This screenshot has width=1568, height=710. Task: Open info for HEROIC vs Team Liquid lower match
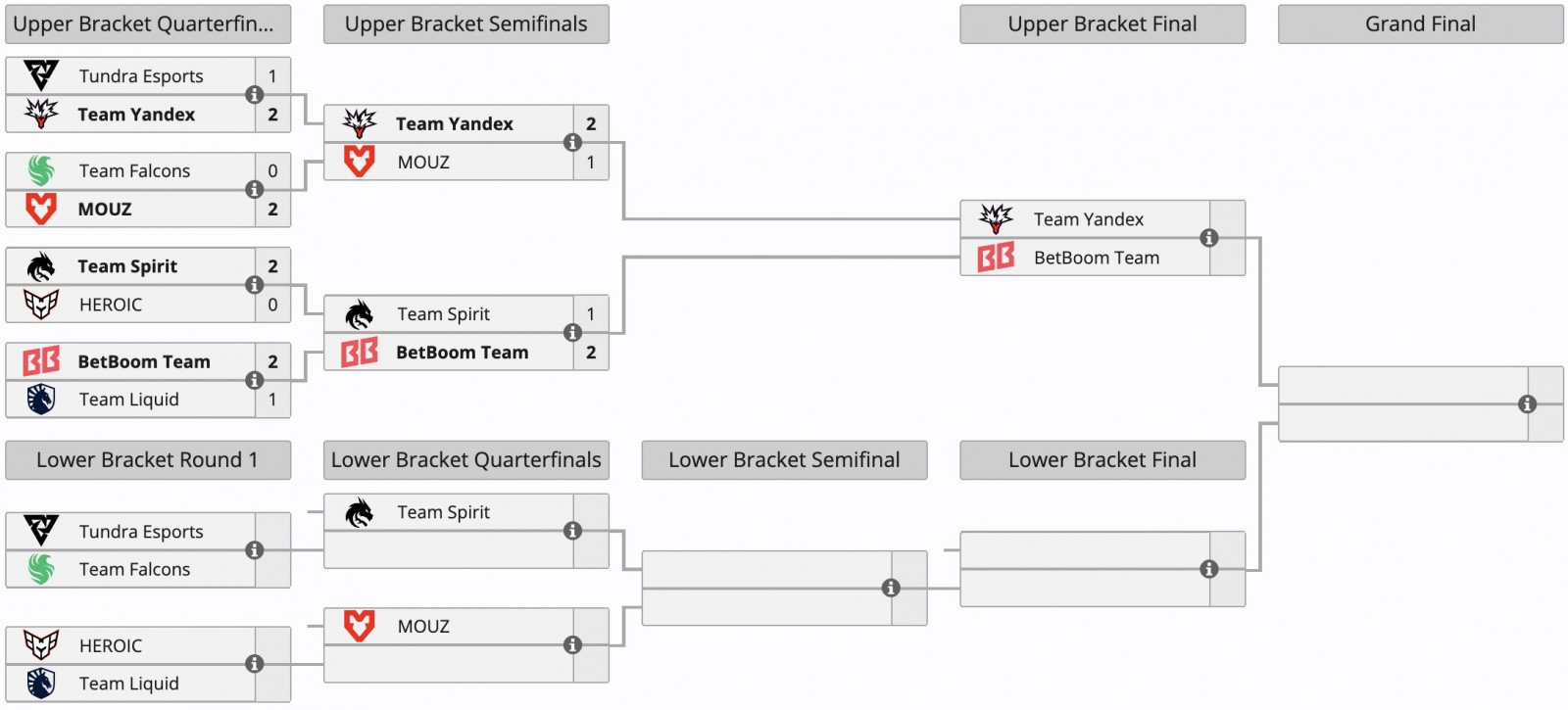254,664
